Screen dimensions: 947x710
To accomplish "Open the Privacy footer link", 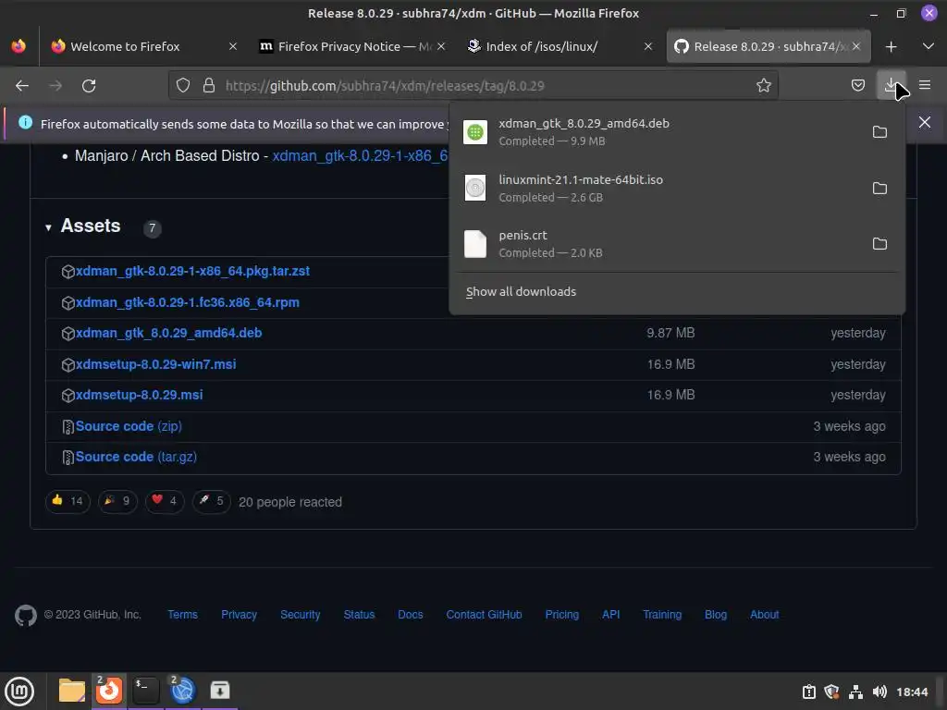I will coord(239,615).
